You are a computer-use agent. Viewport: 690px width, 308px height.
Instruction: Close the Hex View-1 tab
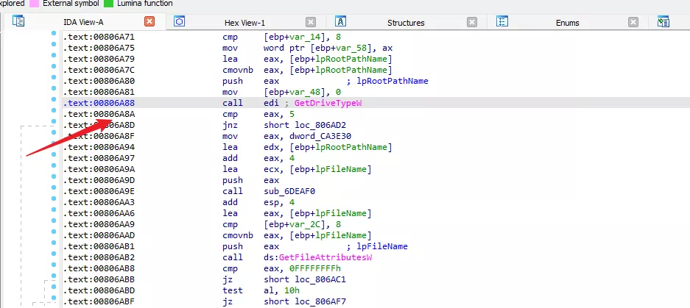point(310,22)
